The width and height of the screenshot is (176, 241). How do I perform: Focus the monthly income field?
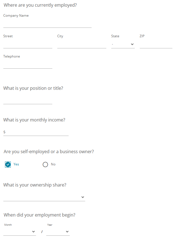coord(37,132)
